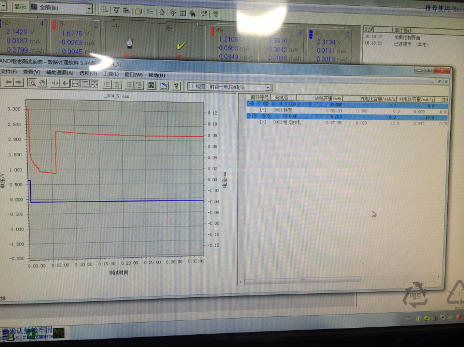464x347 pixels.
Task: Click the binoculars search icon in monitor toolbar
Action: tap(193, 13)
